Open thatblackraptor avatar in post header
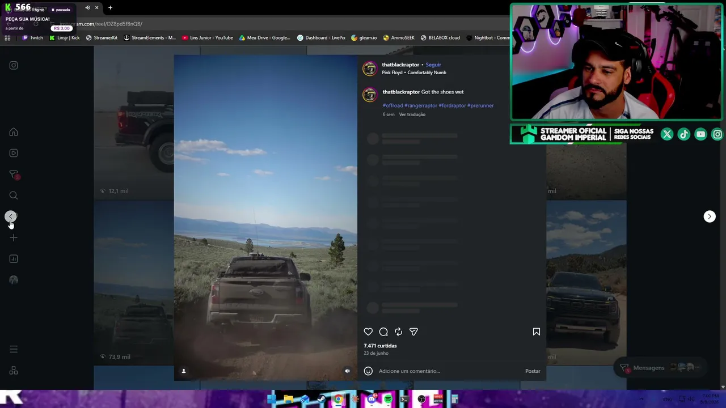The width and height of the screenshot is (726, 408). pyautogui.click(x=370, y=69)
